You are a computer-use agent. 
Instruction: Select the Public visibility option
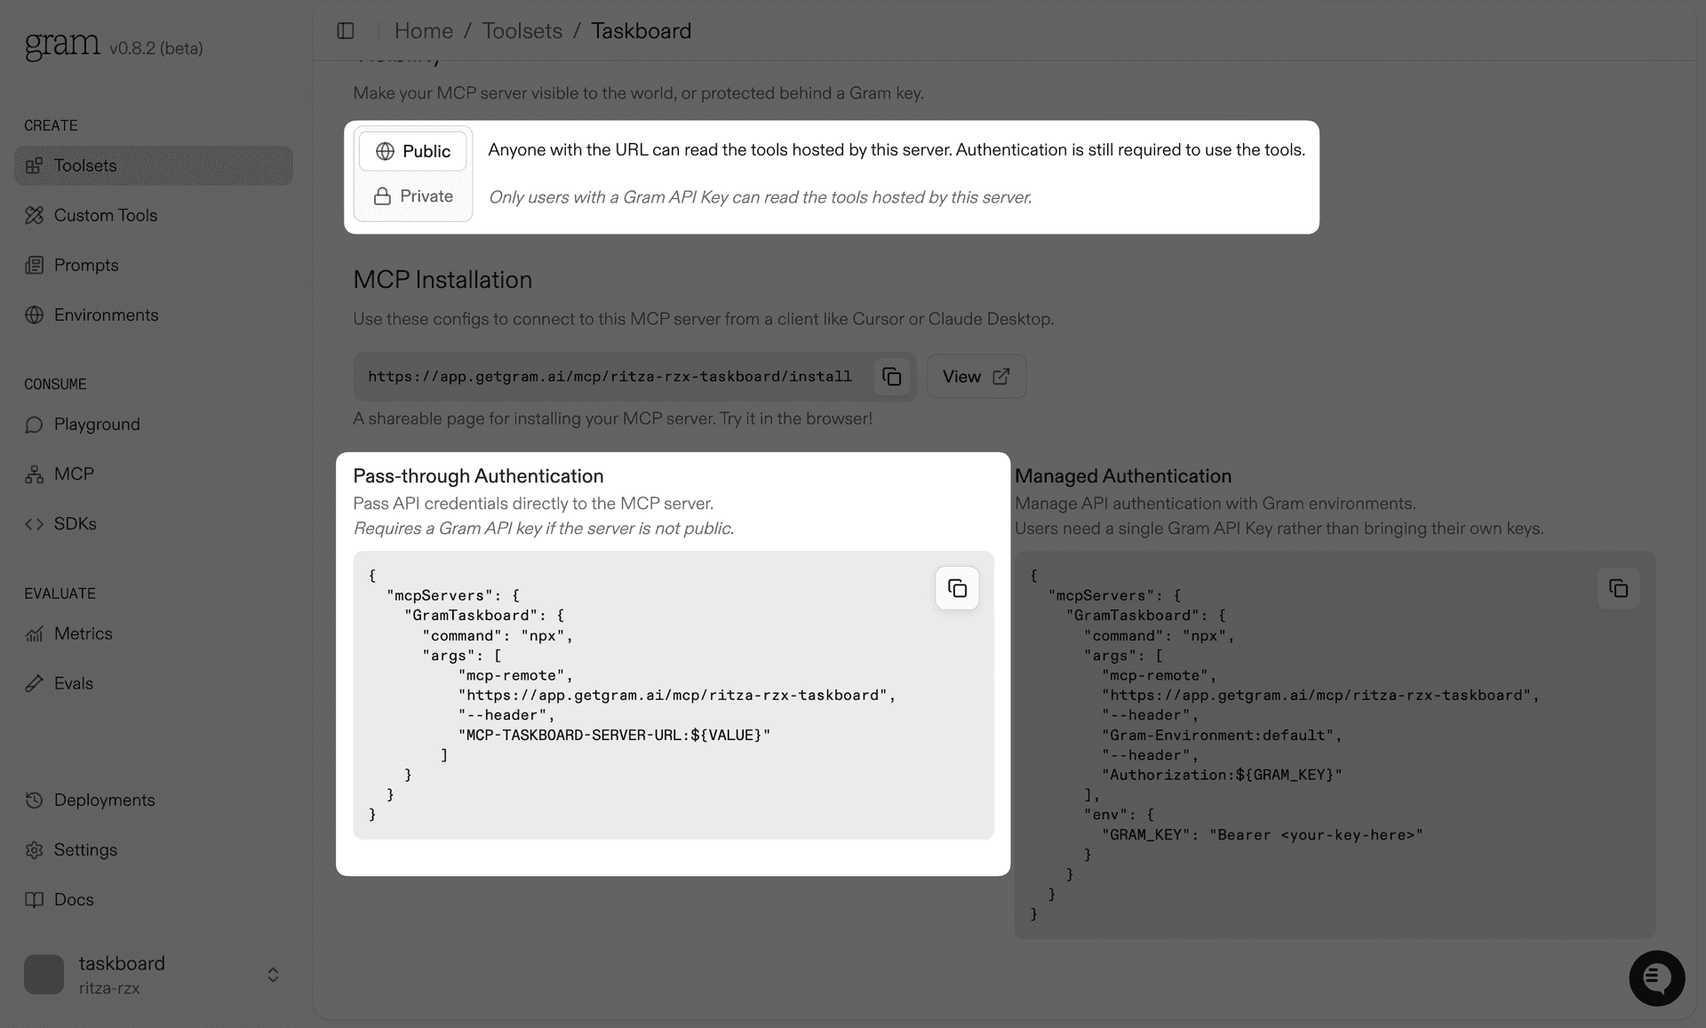pyautogui.click(x=412, y=151)
